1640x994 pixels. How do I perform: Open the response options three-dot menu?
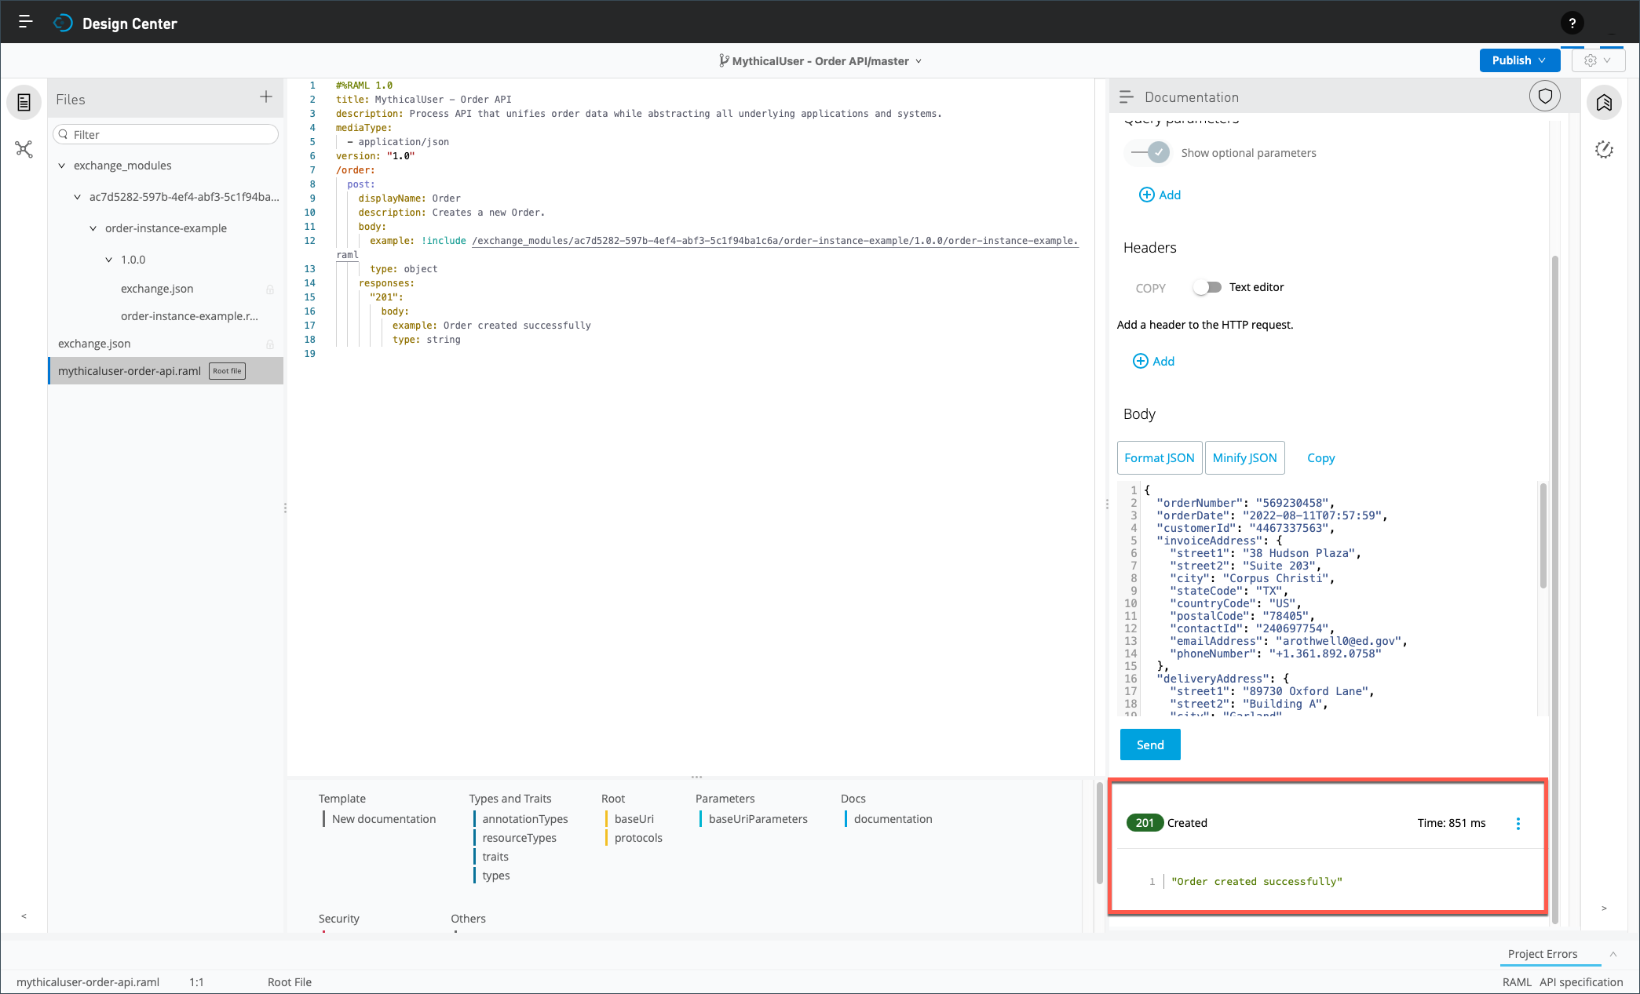[x=1518, y=823]
